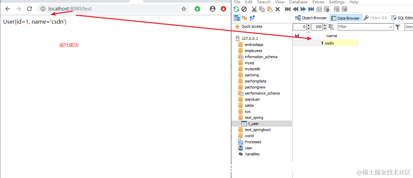Open the Help menu

[354, 2]
